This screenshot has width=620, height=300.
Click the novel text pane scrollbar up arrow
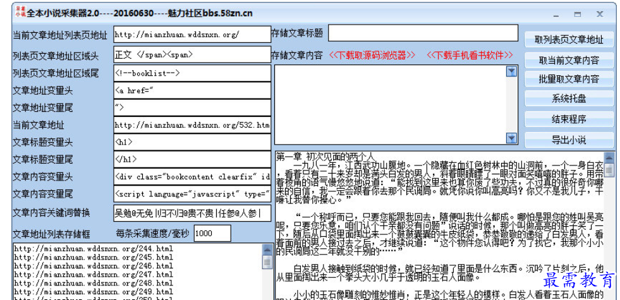[x=609, y=157]
